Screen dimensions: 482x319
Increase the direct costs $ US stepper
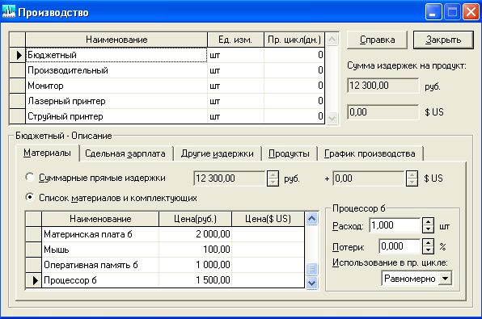click(412, 175)
